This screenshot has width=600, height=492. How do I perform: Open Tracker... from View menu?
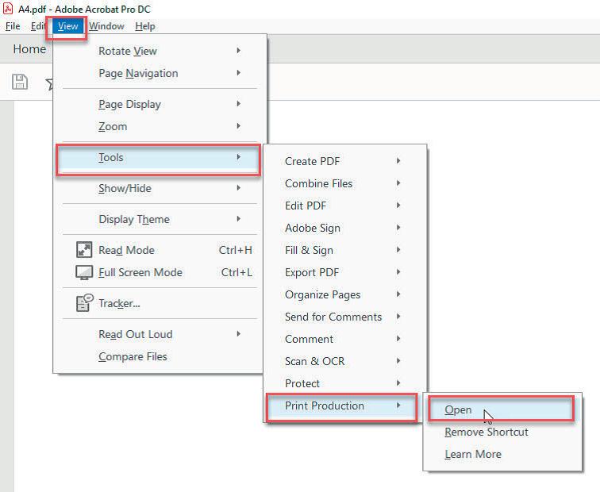pyautogui.click(x=159, y=303)
